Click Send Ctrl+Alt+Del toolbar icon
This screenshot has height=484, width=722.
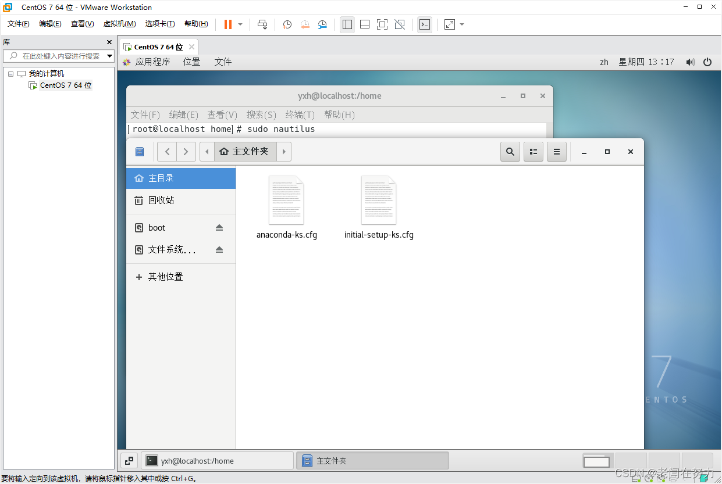(262, 24)
